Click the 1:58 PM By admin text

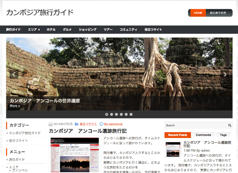pos(197,150)
